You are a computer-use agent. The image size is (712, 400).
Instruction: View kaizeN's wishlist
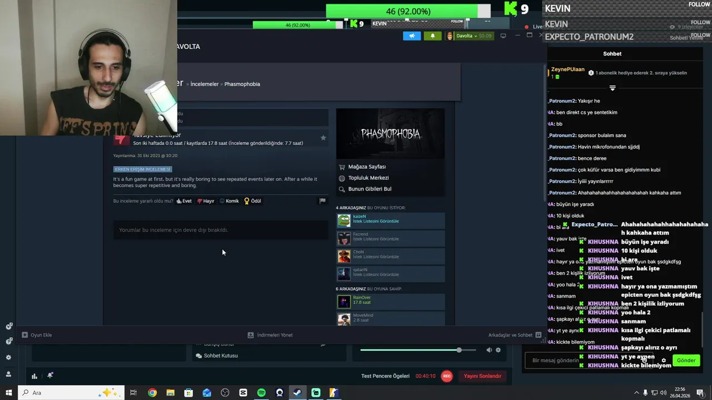pos(375,221)
